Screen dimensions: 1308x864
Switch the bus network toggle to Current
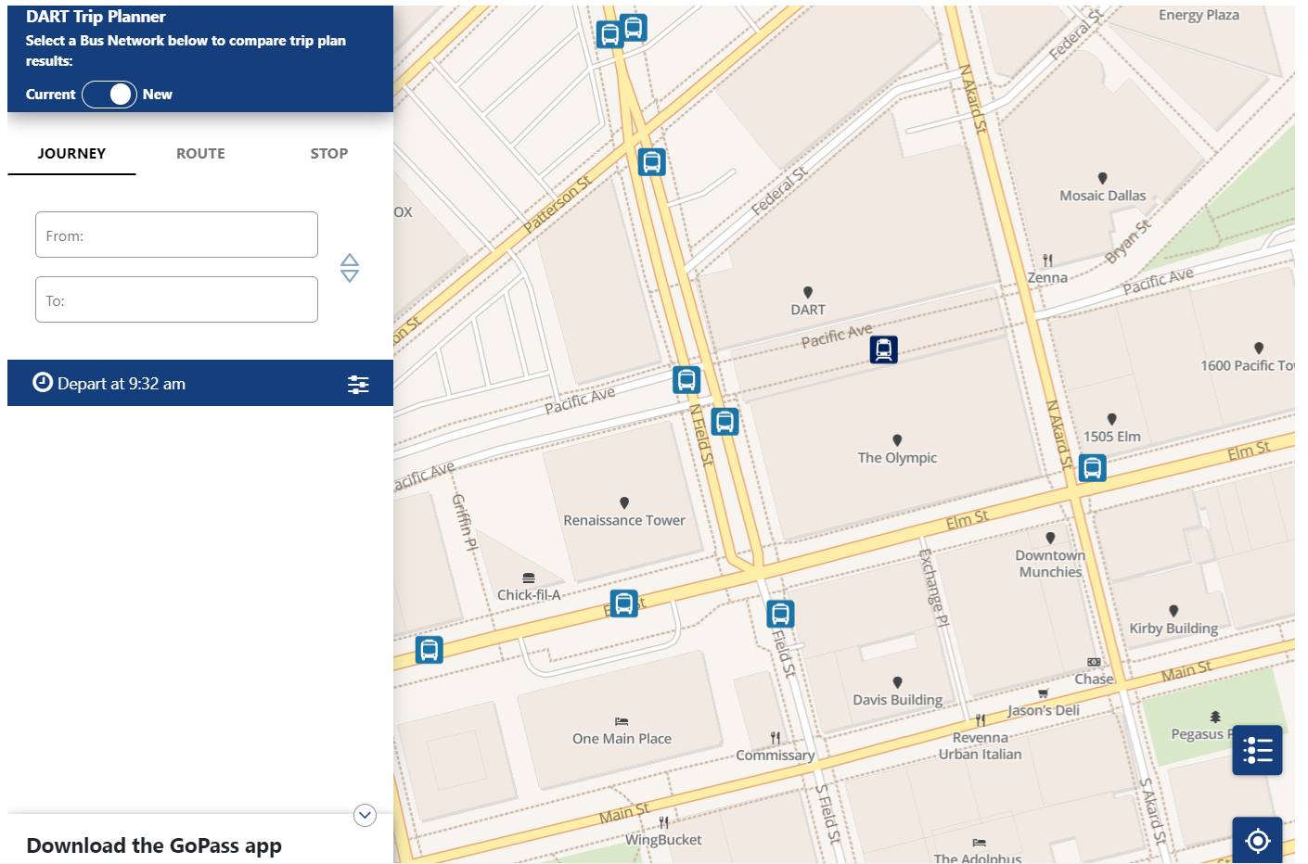coord(98,94)
